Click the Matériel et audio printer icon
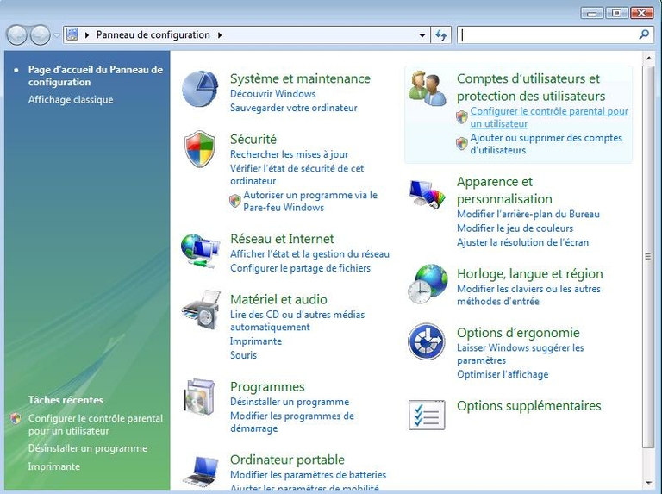Screen dimensions: 662x494 point(202,310)
